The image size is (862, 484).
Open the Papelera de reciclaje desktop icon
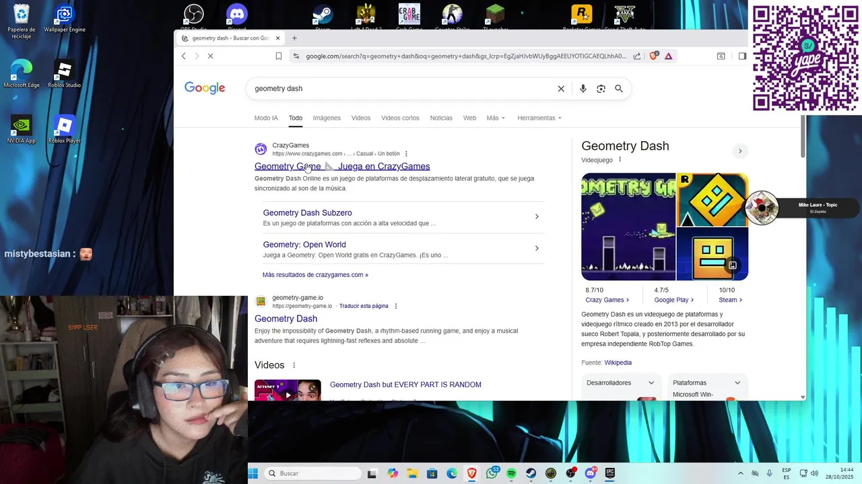pos(22,22)
